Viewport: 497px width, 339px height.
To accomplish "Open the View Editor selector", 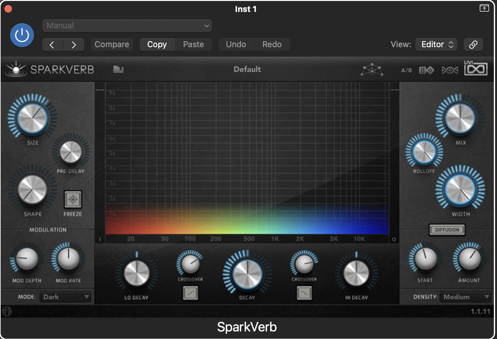I will coord(436,44).
